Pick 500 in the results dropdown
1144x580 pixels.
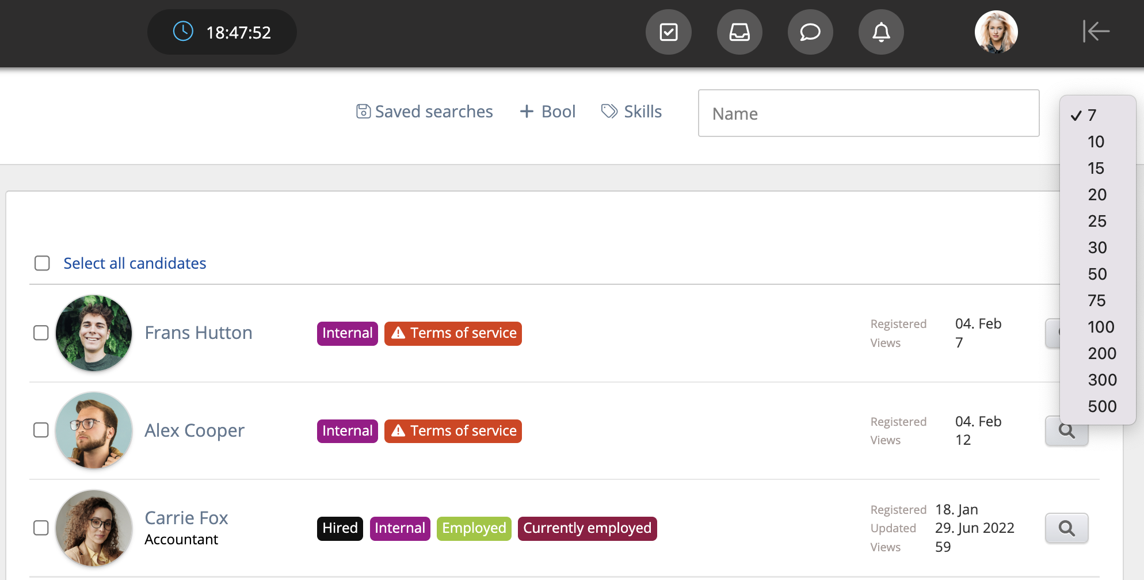[1101, 406]
